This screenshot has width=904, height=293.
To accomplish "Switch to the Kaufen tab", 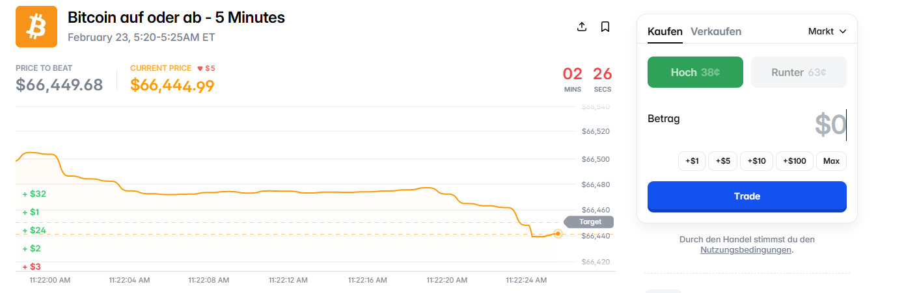I will [x=664, y=31].
